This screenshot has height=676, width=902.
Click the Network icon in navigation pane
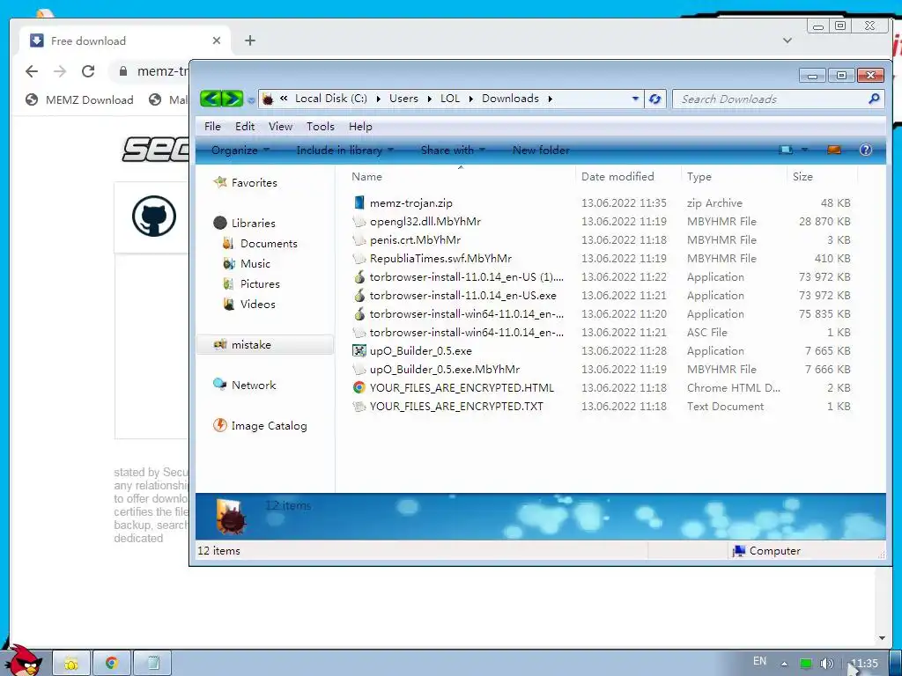coord(219,385)
